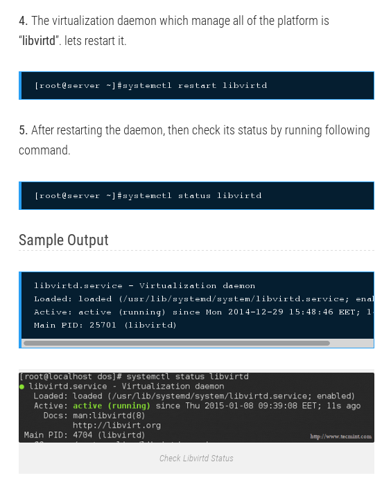Click the horizontal scrollbar thumb under Sample Output

[x=177, y=343]
